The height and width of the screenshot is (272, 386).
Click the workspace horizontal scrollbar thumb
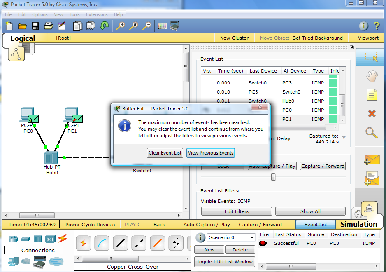coord(37,215)
